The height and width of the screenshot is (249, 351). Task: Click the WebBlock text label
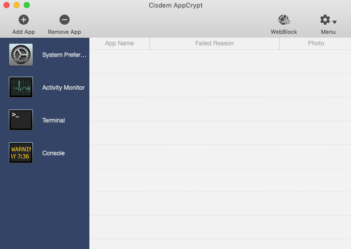tap(284, 32)
